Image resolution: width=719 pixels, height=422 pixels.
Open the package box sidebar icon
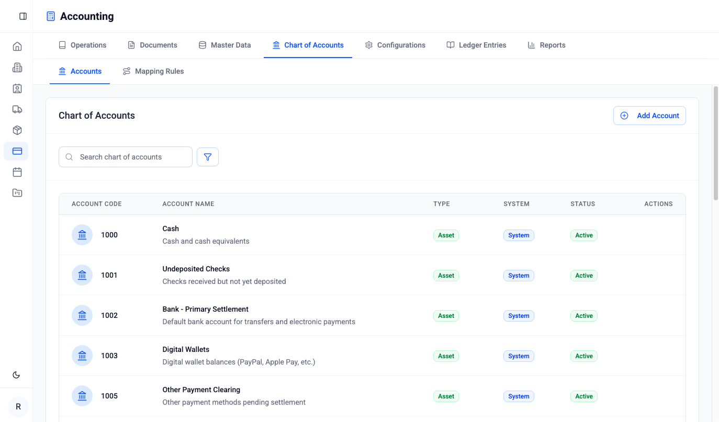(17, 130)
